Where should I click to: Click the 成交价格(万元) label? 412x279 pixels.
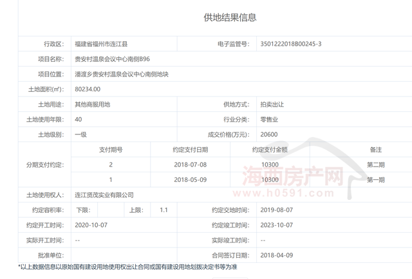229,134
